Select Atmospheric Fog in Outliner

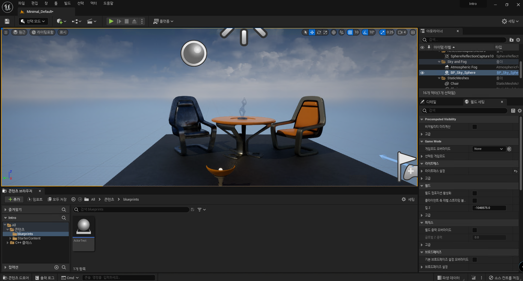[x=464, y=67]
